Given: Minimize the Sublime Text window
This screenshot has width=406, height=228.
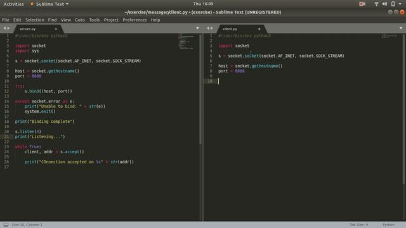Looking at the screenshot, I should (390, 12).
